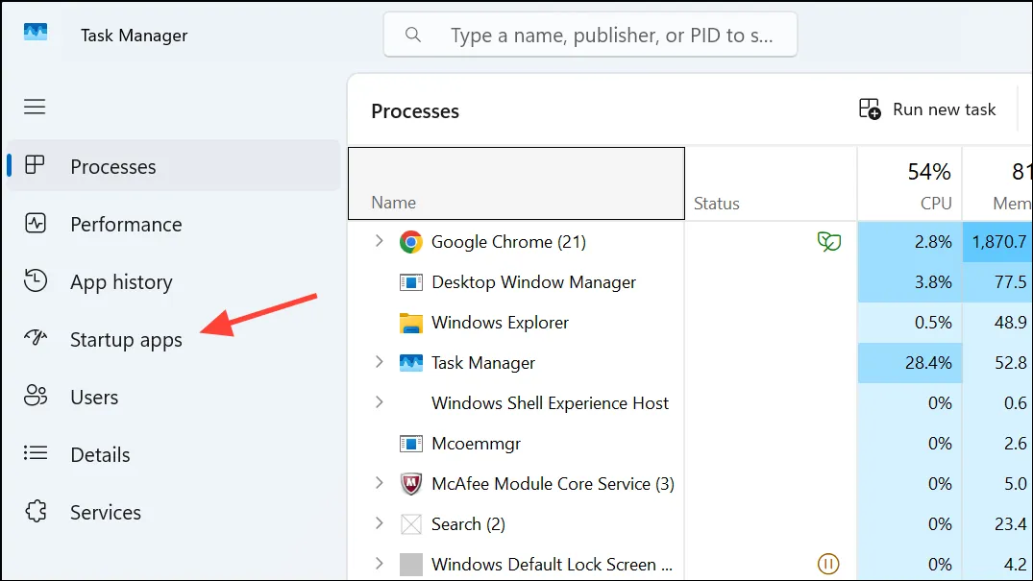Expand the Search (2) process group
Screen dimensions: 1033x581
(x=379, y=523)
